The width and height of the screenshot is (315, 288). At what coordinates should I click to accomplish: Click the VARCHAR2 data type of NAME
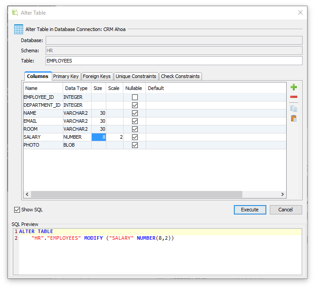pos(77,113)
